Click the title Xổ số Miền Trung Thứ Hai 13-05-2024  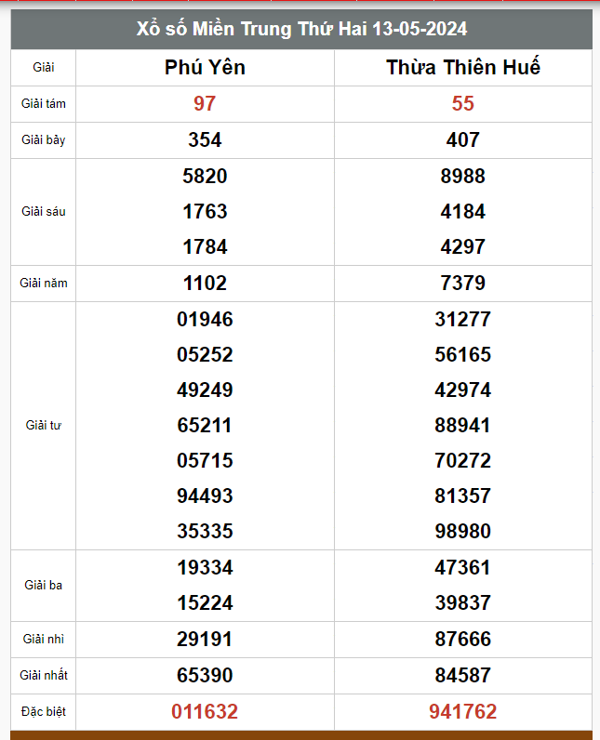click(301, 29)
